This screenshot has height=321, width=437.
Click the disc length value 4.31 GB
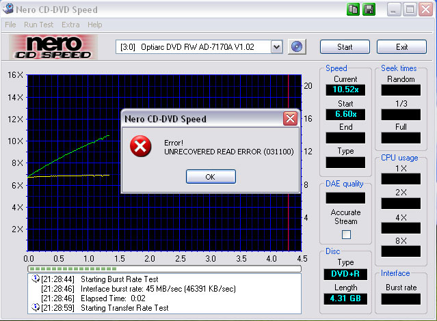(345, 298)
